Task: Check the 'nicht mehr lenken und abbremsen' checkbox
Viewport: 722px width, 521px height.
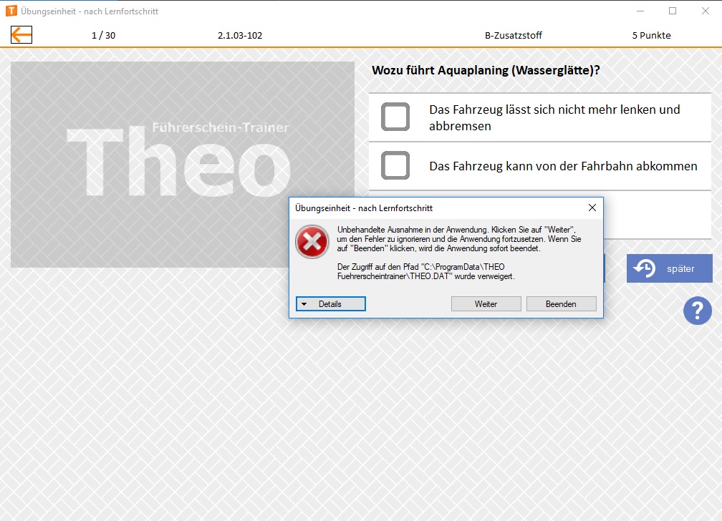Action: coord(395,117)
